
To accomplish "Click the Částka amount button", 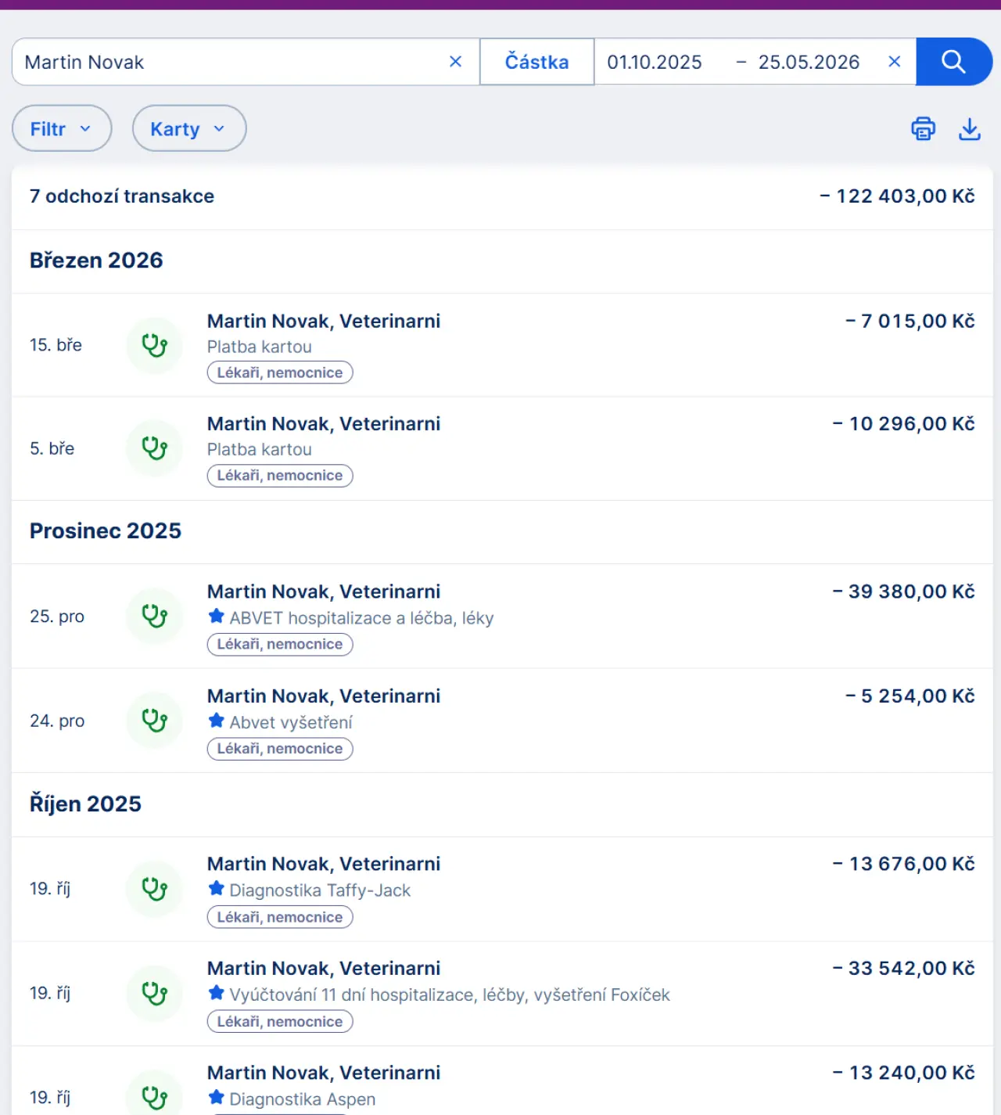I will click(x=536, y=62).
